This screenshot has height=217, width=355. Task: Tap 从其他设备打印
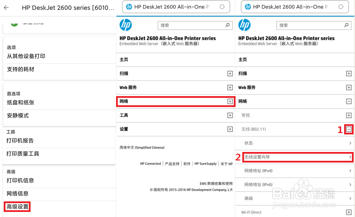[26, 56]
